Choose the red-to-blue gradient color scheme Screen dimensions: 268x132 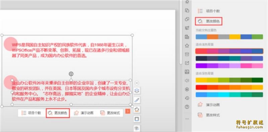tap(229, 51)
